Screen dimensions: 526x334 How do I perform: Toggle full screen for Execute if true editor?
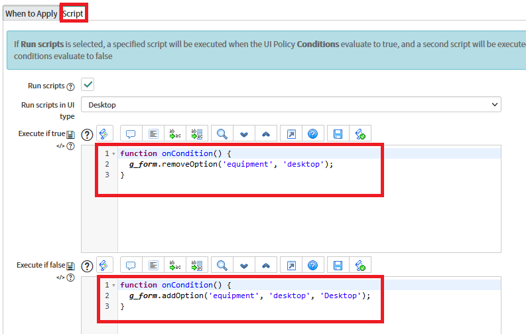click(x=291, y=133)
